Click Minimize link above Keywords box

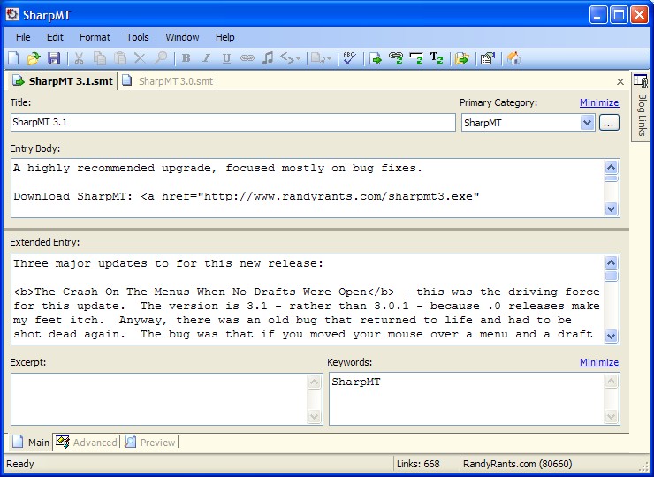click(x=599, y=362)
